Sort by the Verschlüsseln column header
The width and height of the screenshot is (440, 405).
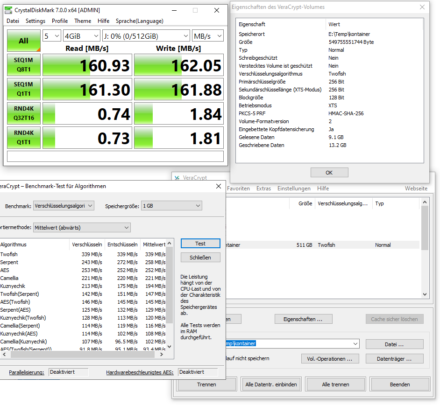[87, 244]
